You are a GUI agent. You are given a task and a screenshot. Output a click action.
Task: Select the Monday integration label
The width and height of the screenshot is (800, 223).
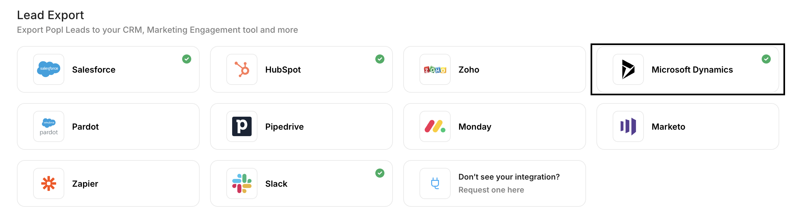(x=475, y=127)
